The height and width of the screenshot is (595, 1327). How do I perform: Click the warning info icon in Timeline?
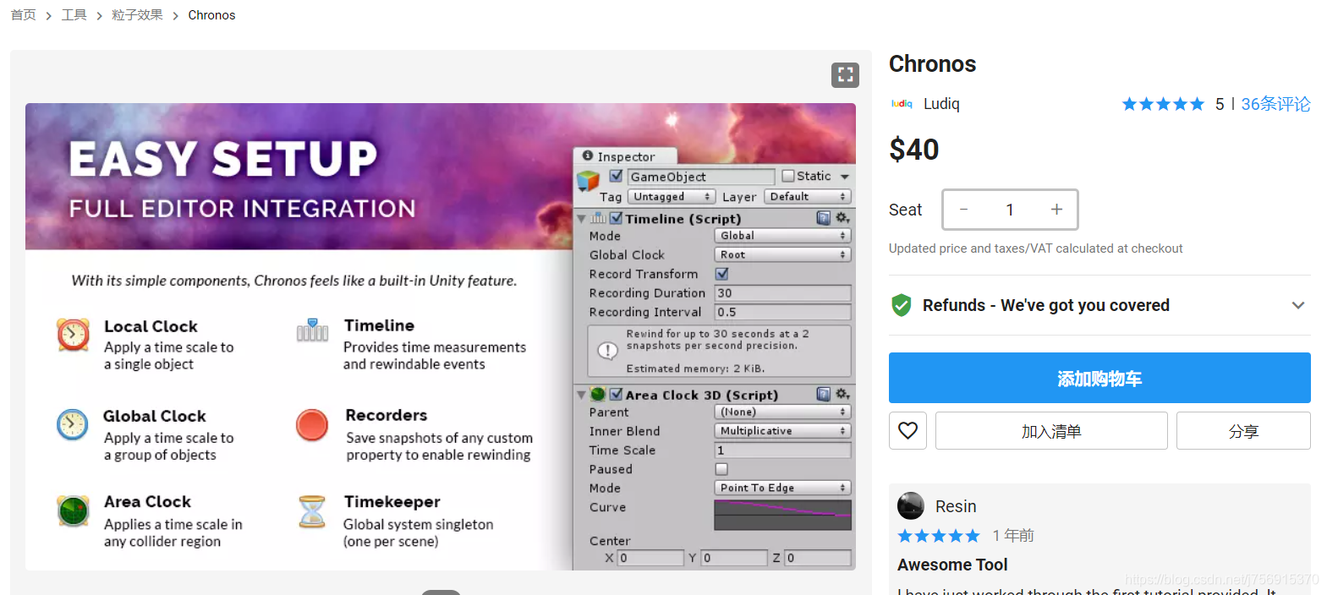[607, 350]
